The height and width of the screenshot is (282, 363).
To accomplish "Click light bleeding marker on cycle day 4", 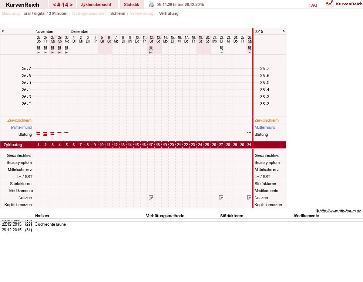I will (60, 132).
